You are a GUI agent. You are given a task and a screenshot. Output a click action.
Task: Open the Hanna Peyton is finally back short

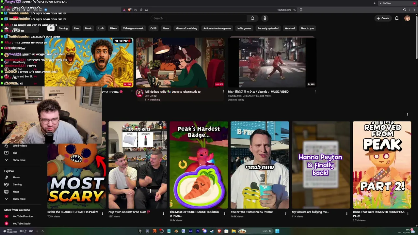point(321,165)
